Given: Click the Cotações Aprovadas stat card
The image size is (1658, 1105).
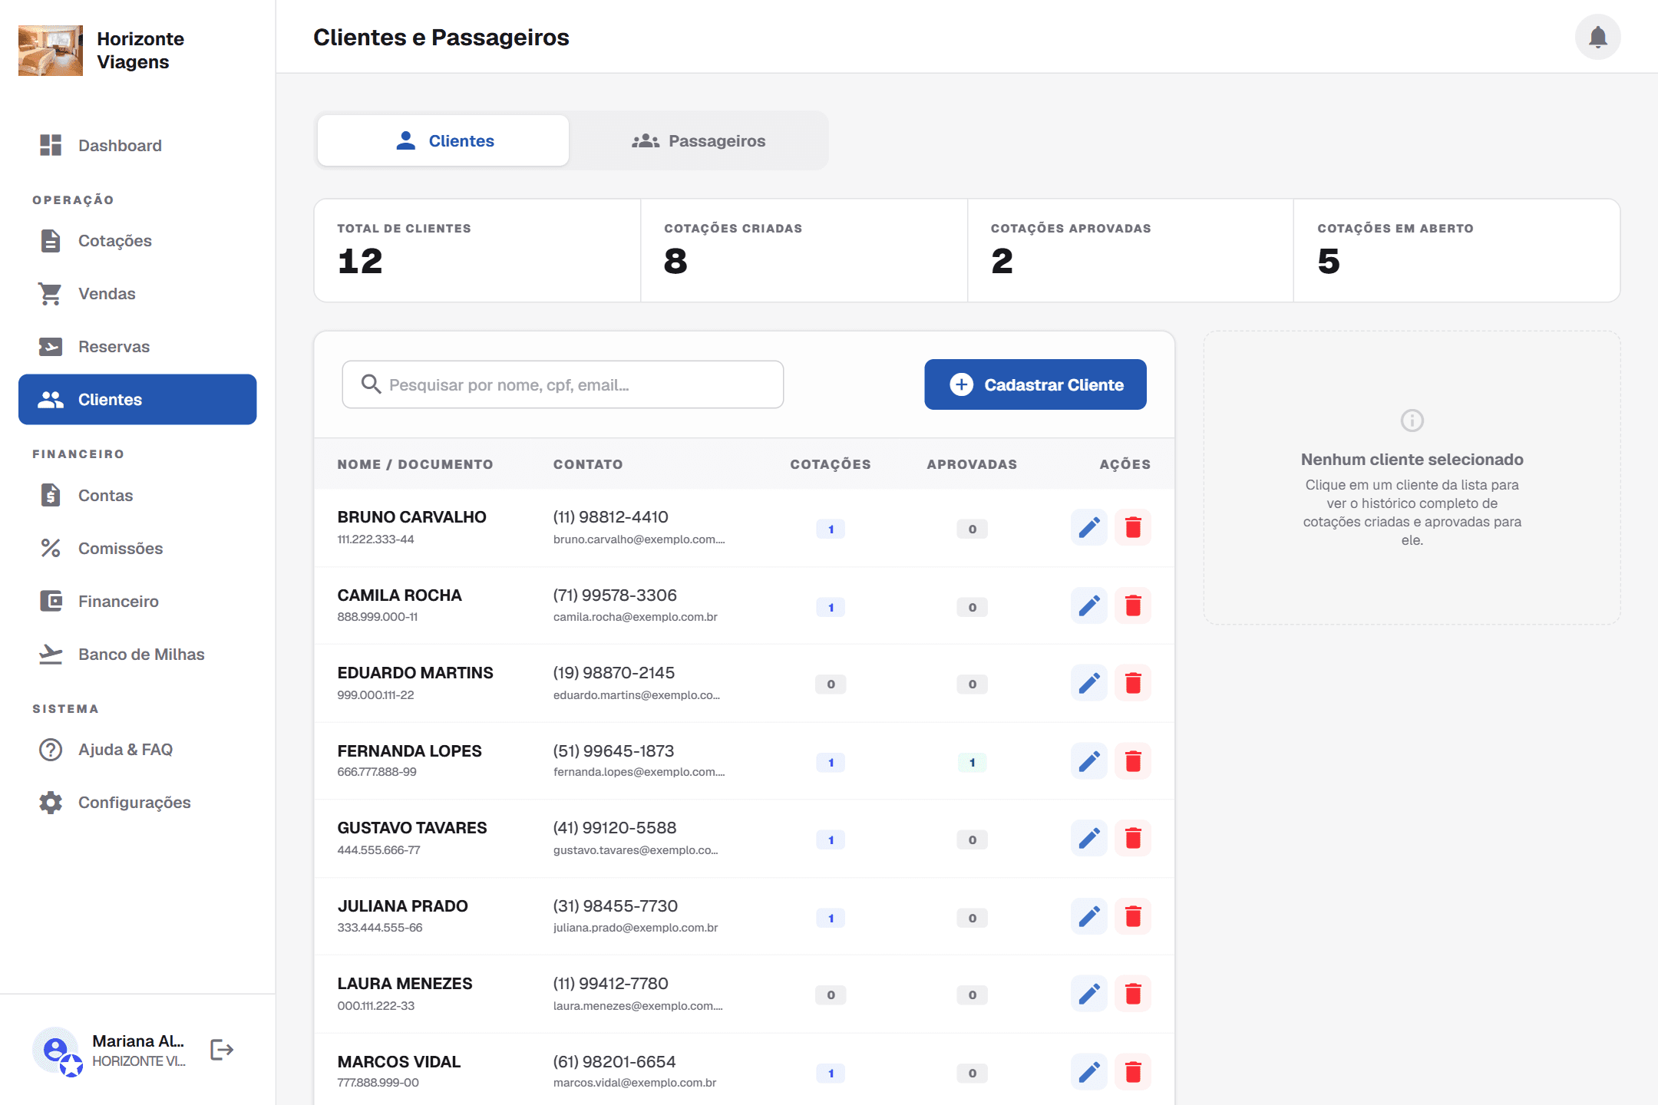Looking at the screenshot, I should pyautogui.click(x=1130, y=250).
